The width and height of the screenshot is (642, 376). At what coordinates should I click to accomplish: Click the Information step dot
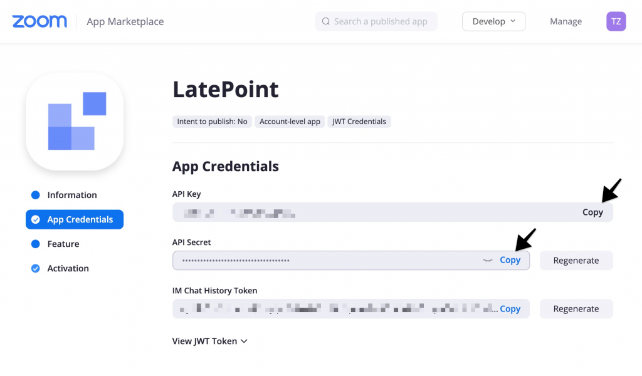(x=36, y=195)
